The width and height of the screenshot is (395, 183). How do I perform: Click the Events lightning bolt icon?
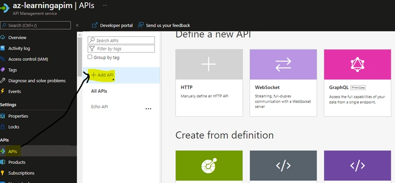pyautogui.click(x=2, y=91)
